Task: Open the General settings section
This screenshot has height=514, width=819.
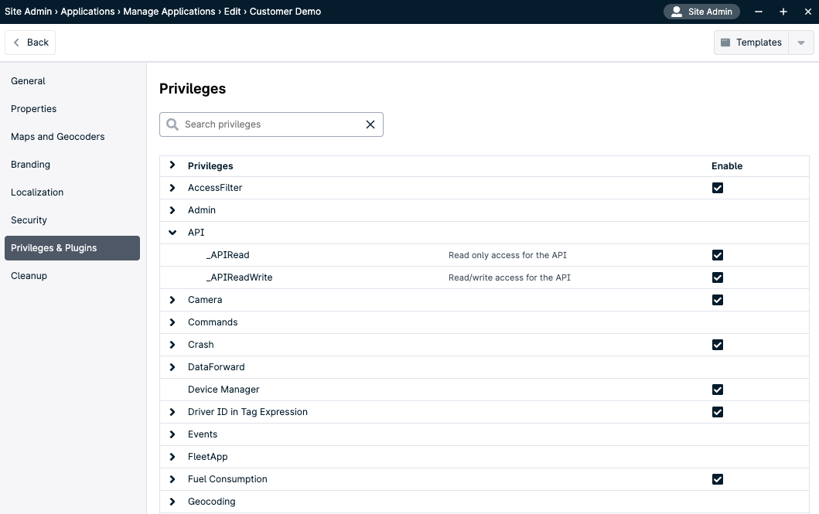Action: [x=28, y=81]
